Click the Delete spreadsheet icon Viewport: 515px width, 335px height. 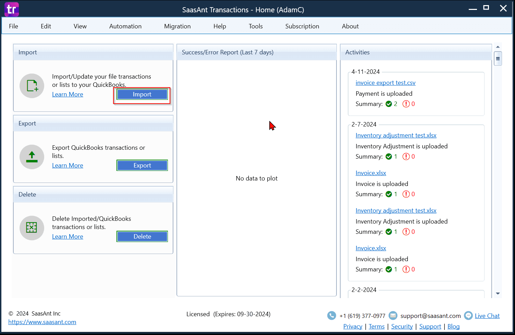[32, 228]
